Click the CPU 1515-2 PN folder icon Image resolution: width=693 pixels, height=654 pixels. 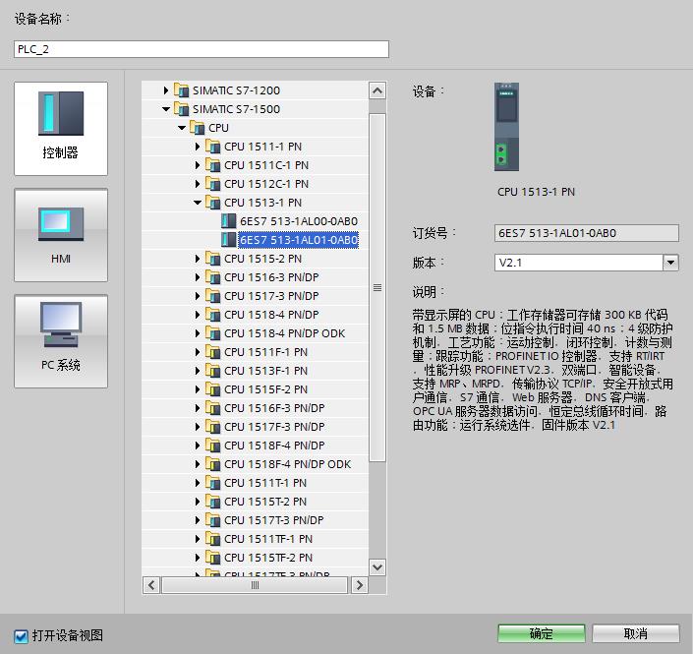click(x=212, y=259)
